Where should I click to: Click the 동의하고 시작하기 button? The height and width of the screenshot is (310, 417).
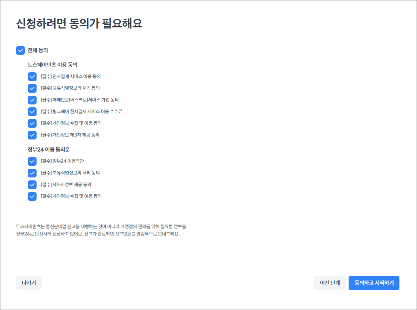(x=374, y=283)
